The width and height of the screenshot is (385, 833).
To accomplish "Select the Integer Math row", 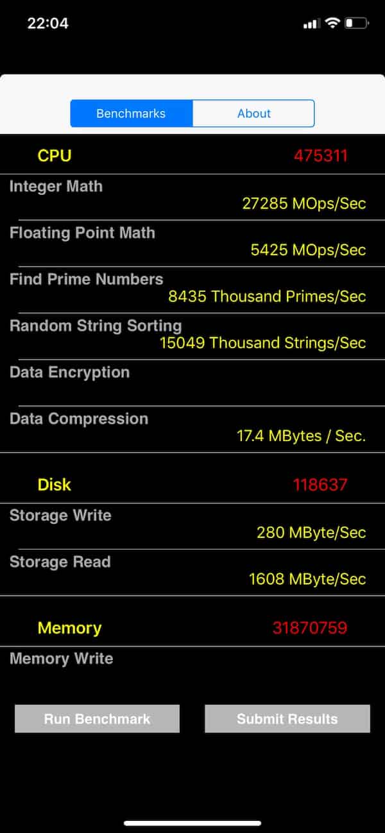I will pos(193,196).
